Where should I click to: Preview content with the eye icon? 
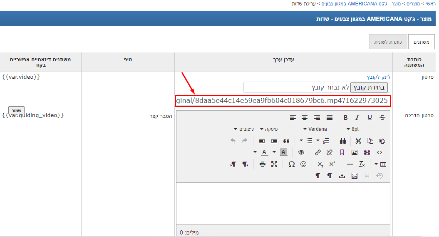301,152
